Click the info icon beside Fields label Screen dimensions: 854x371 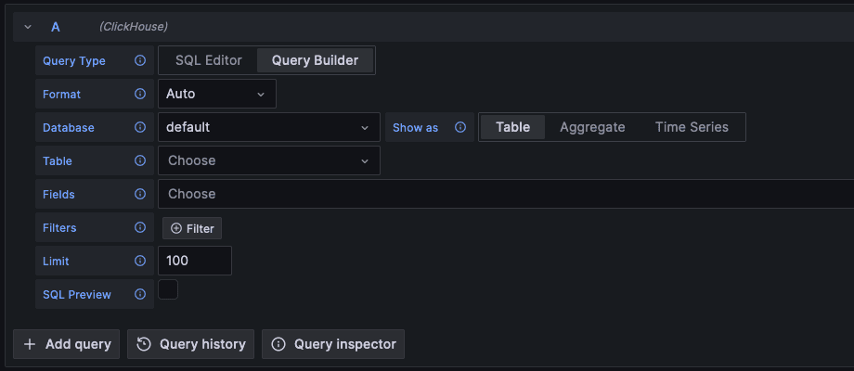point(140,195)
